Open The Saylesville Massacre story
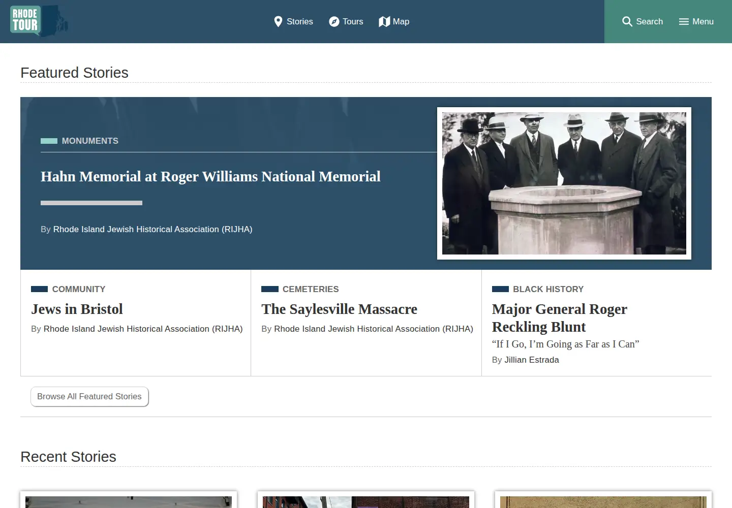 [339, 309]
